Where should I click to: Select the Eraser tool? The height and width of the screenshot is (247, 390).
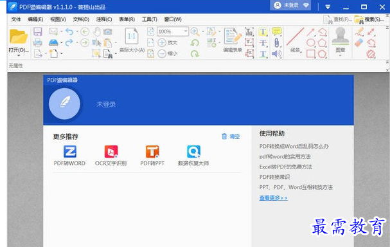click(x=359, y=42)
